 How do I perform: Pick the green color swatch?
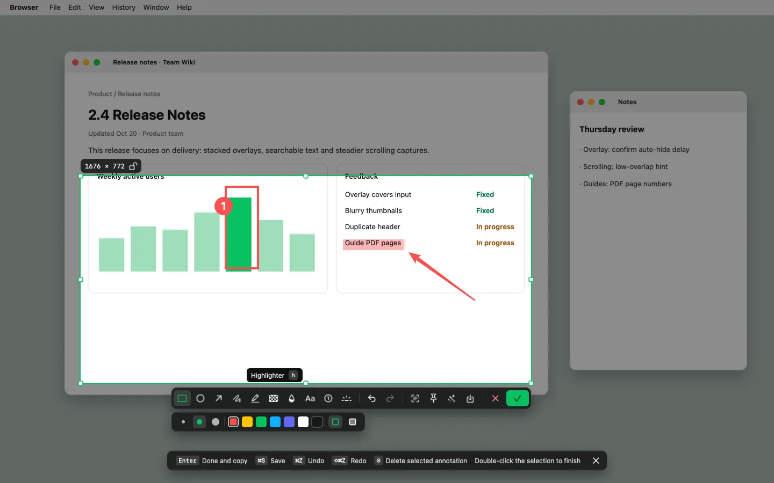point(261,422)
